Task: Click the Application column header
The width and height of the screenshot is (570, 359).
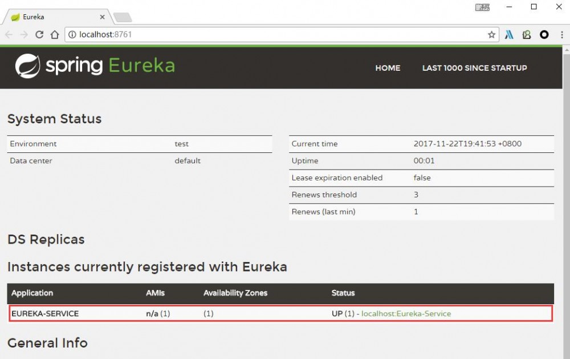Action: click(x=32, y=293)
